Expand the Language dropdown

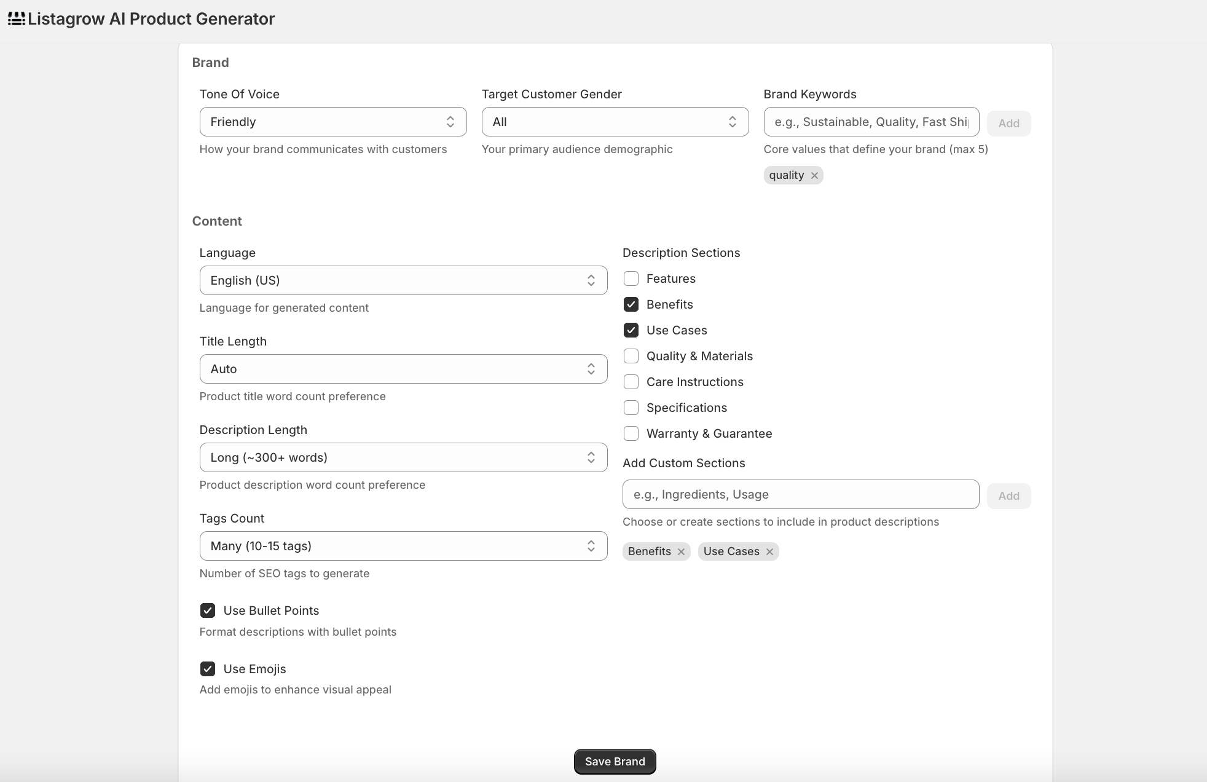click(403, 280)
